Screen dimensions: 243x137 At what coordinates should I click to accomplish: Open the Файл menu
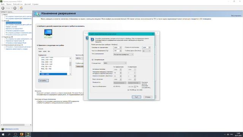(3, 4)
